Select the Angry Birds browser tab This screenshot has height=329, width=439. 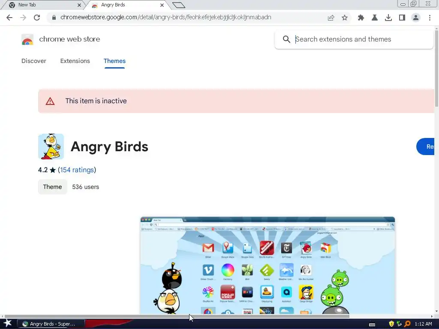[x=127, y=5]
